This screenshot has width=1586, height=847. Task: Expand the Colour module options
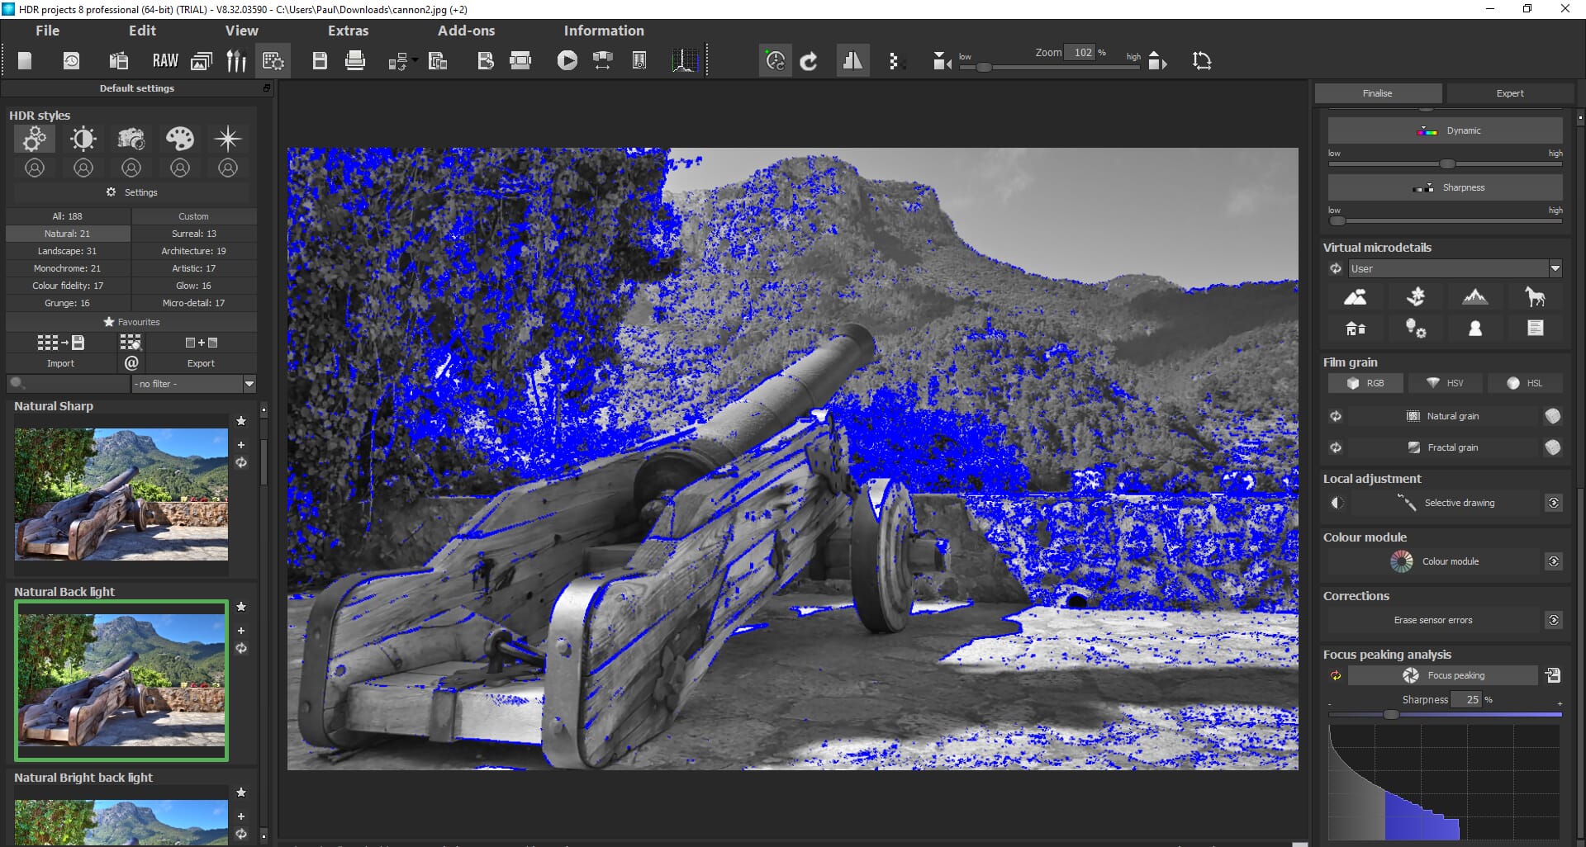point(1554,561)
